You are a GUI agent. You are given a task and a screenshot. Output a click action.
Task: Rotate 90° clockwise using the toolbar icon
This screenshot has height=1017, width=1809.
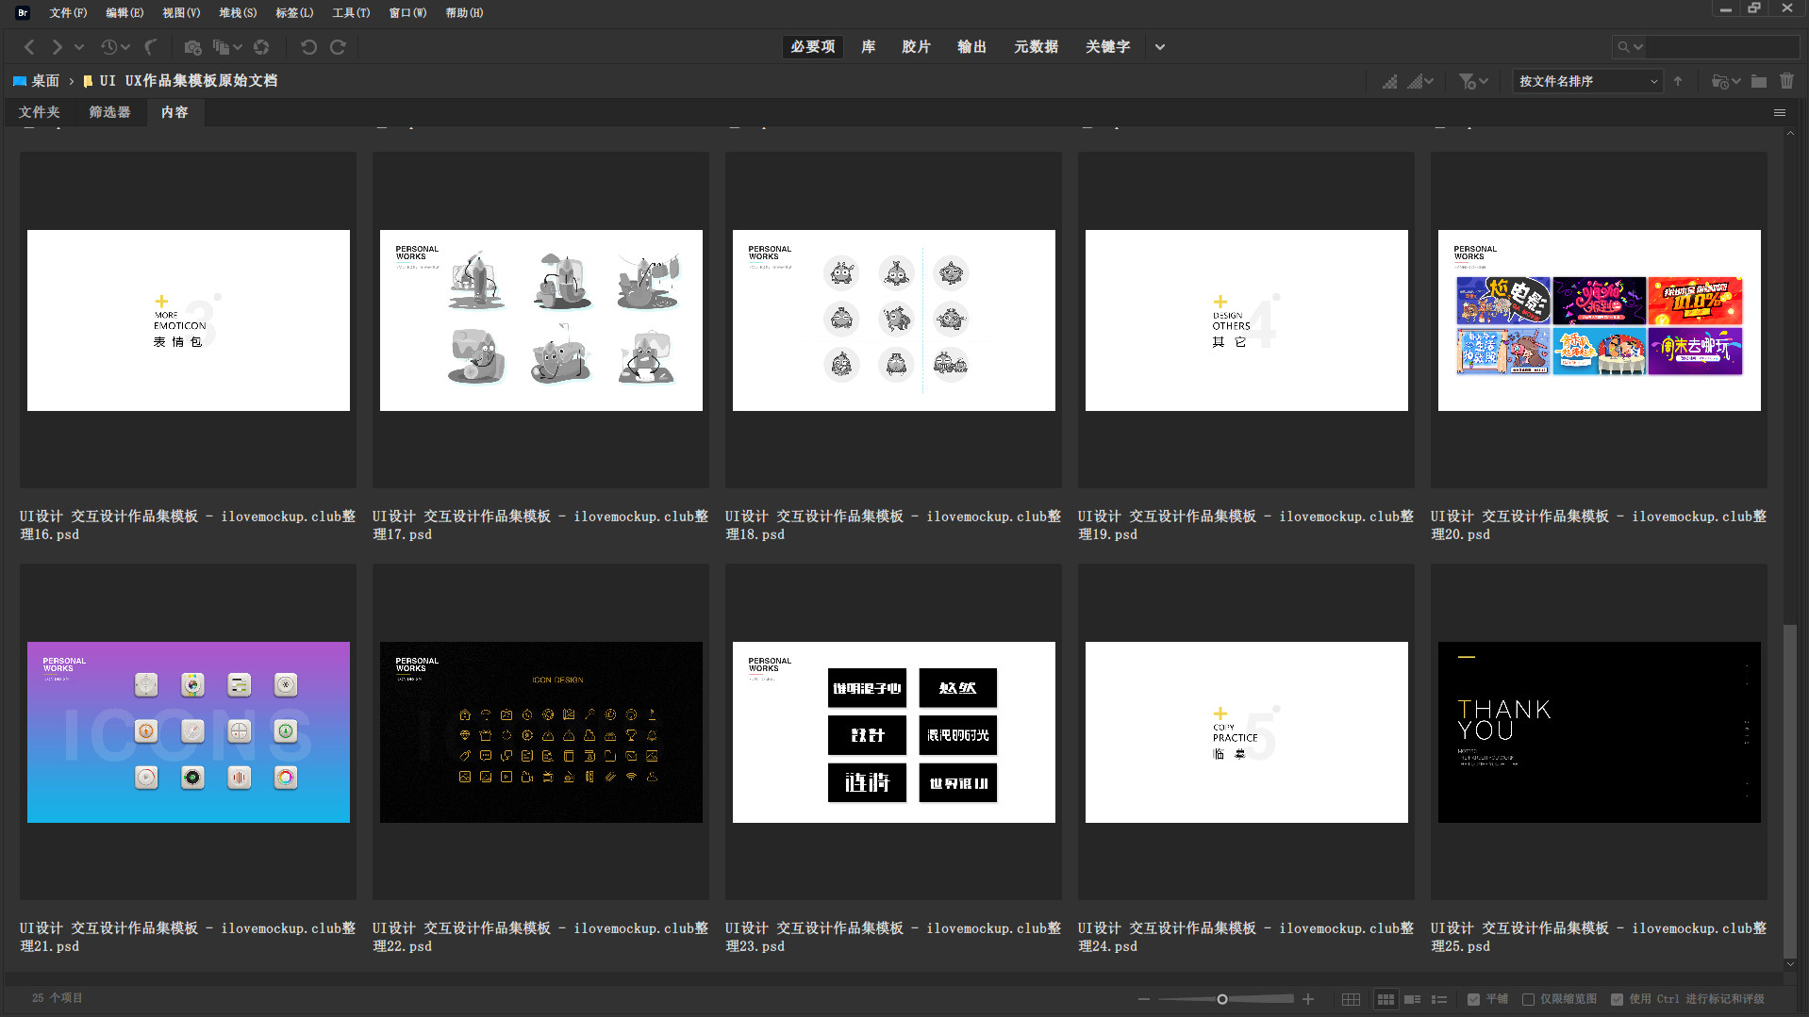[x=338, y=47]
